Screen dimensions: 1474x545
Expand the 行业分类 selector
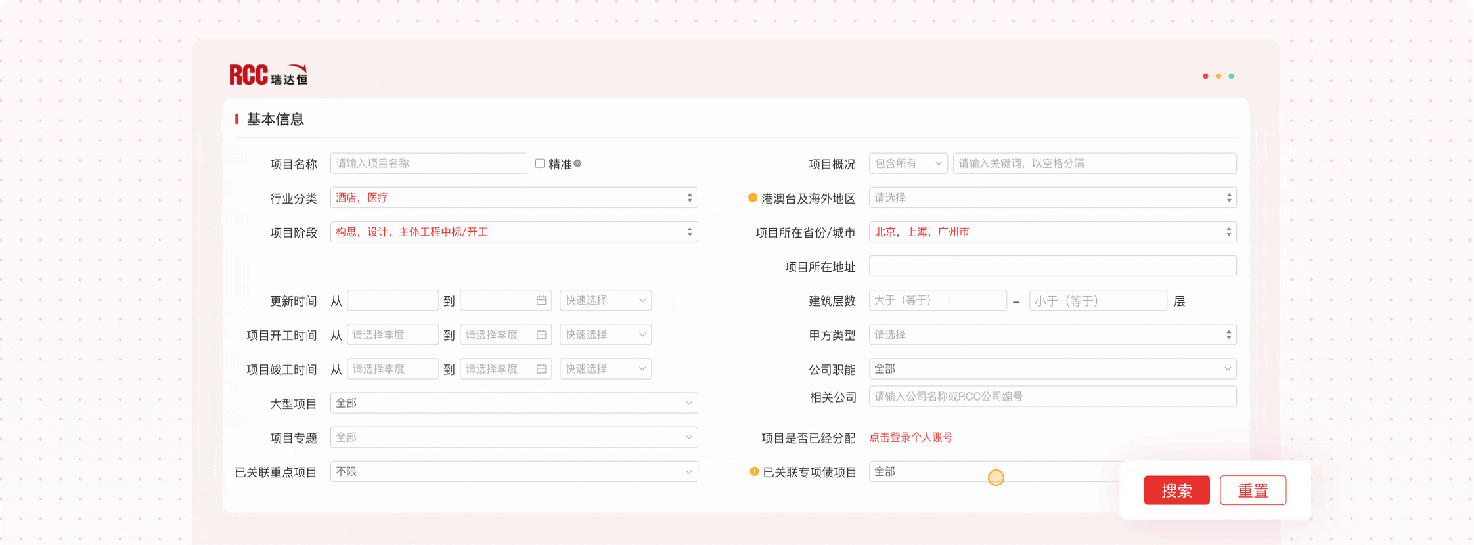point(514,198)
